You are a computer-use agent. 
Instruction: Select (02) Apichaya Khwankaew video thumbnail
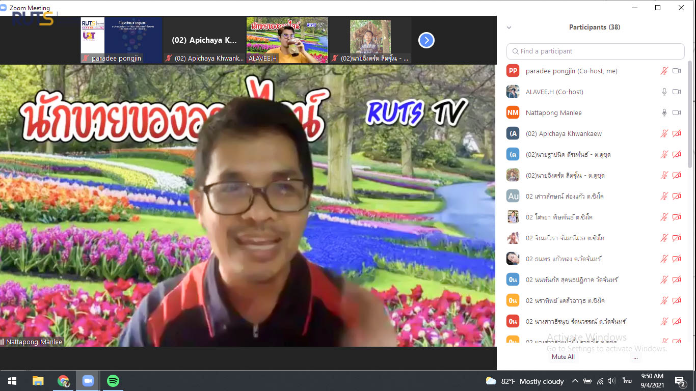click(x=204, y=40)
